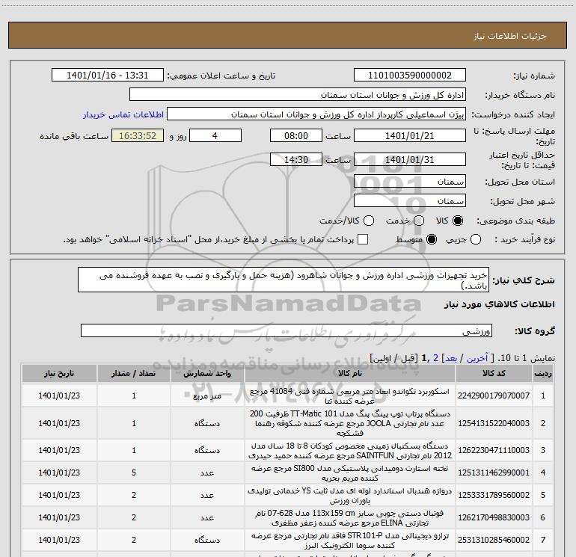The image size is (576, 557).
Task: Click SAINTFUN basketball device item name
Action: pyautogui.click(x=350, y=451)
